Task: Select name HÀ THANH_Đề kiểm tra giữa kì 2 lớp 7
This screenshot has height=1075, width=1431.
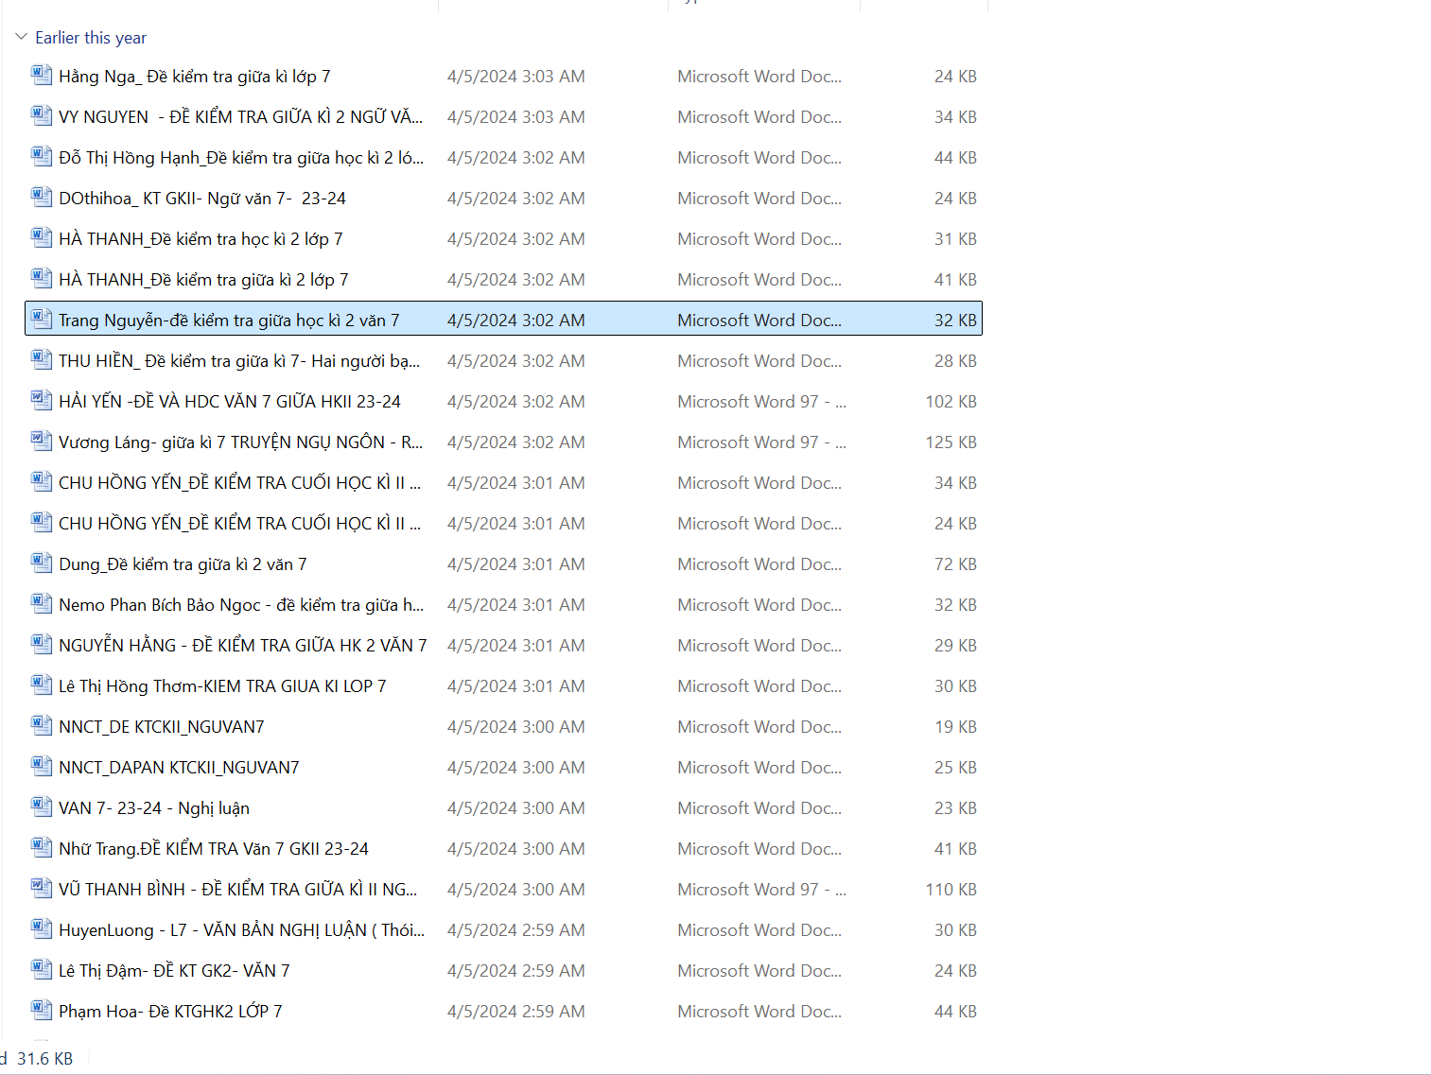Action: 203,280
